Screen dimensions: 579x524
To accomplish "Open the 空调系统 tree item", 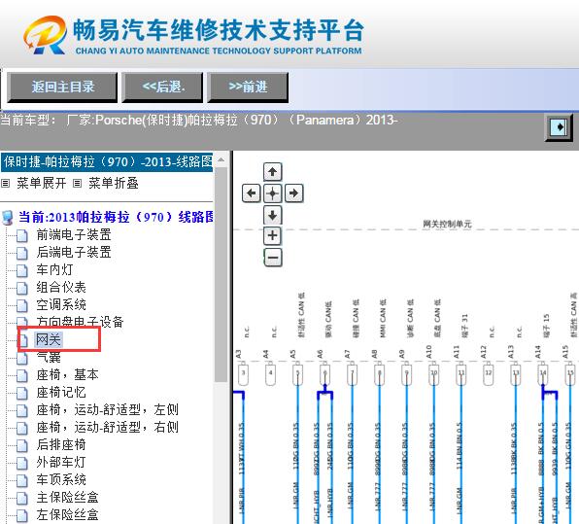I will pos(61,305).
